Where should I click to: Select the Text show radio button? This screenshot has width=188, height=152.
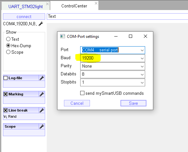8,39
